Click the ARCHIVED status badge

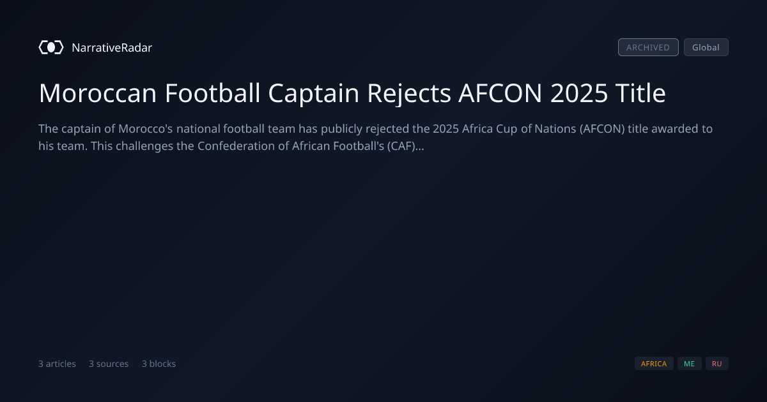point(648,47)
